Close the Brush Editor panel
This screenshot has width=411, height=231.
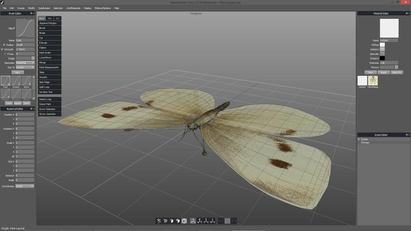click(34, 13)
